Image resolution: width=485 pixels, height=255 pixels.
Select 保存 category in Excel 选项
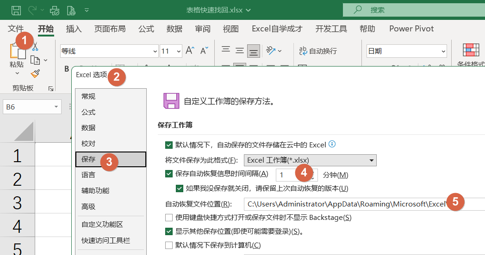pos(111,159)
